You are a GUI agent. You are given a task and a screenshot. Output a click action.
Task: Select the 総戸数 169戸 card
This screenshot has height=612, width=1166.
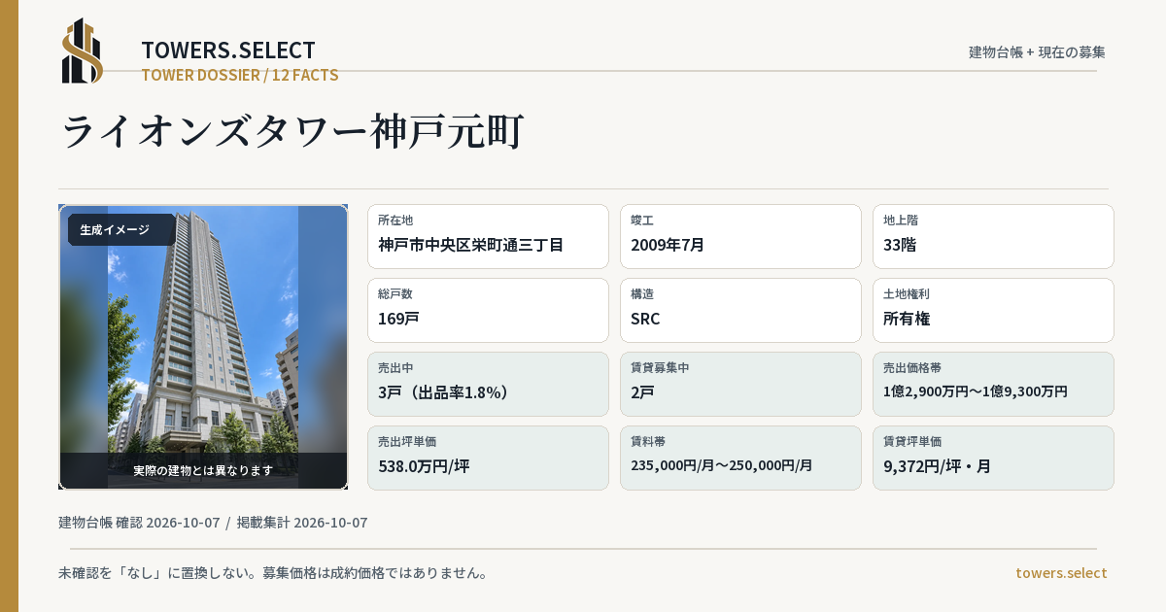click(x=488, y=310)
